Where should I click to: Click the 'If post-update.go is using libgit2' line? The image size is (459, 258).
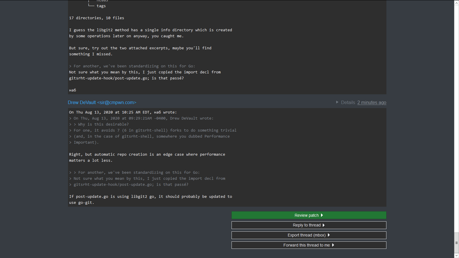click(x=150, y=197)
